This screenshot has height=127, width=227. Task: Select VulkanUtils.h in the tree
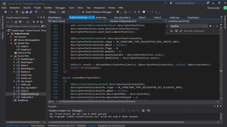27,97
